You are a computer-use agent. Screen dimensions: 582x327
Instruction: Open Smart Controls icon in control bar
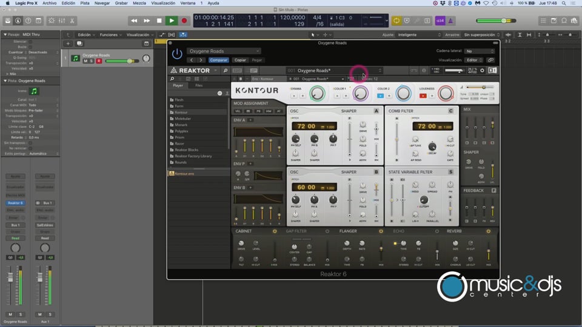pos(51,21)
